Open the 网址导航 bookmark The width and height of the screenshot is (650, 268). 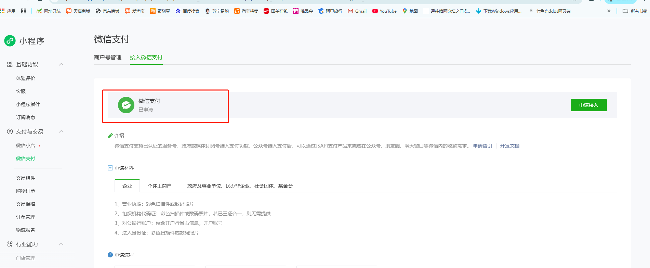tap(49, 11)
